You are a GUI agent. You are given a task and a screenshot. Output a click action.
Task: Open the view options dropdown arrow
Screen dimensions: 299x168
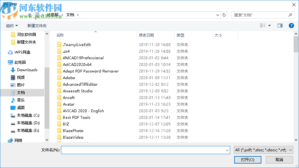(269, 26)
